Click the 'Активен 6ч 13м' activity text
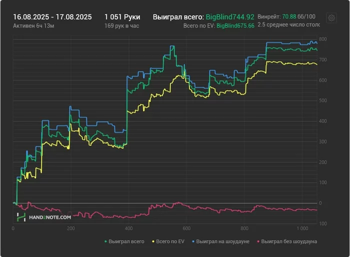Viewport: 350px width, 257px height. (x=33, y=26)
